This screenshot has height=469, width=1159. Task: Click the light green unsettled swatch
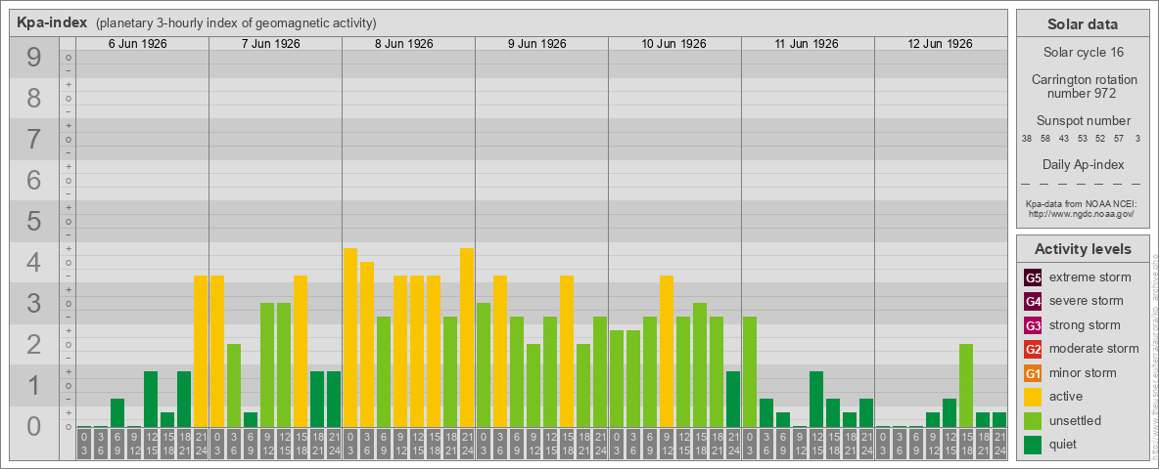1033,420
